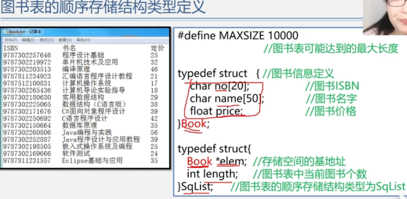Select the presenter webcam thumbnail
The image size is (407, 199).
384,17
